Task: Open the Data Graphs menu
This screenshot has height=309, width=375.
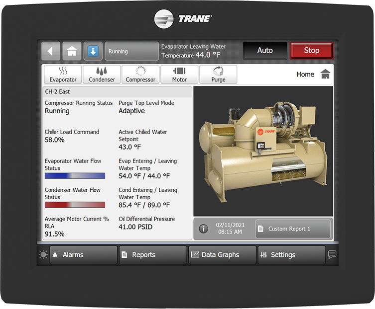Action: [x=222, y=255]
